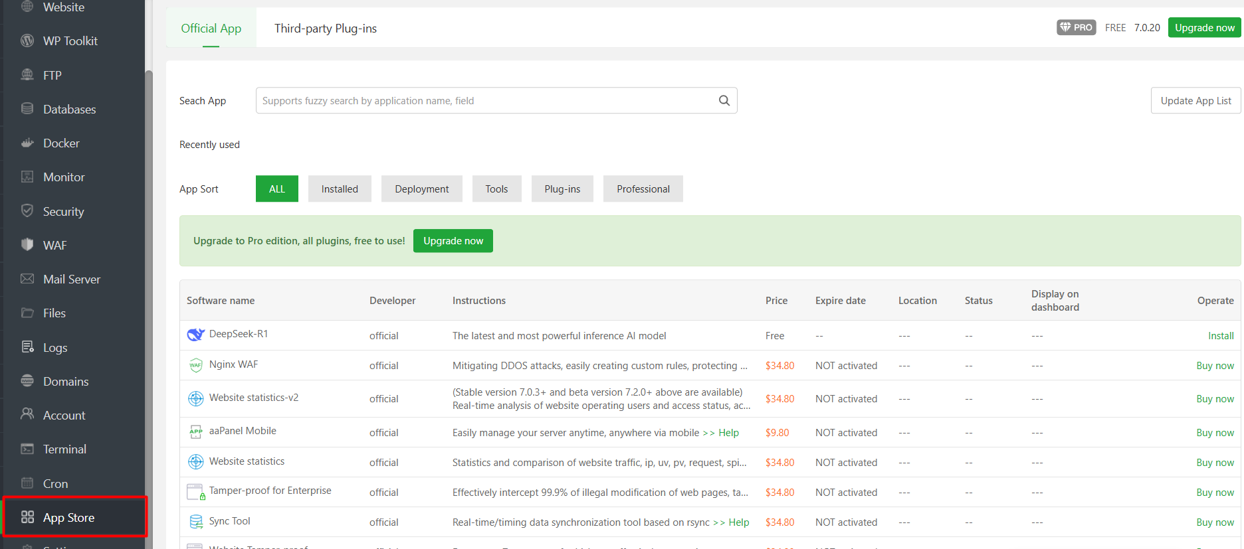Click the Sync Tool app icon
Viewport: 1244px width, 549px height.
tap(195, 522)
